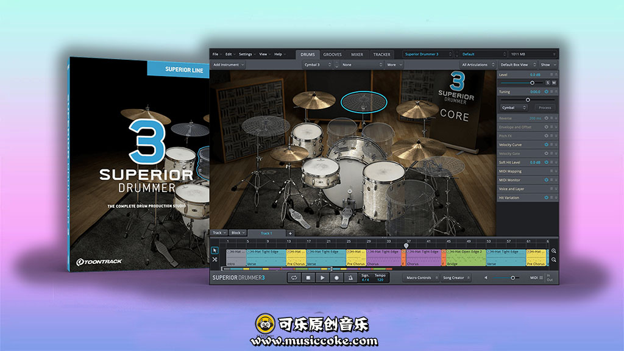Enable the Velocity Gate power button

pos(547,153)
